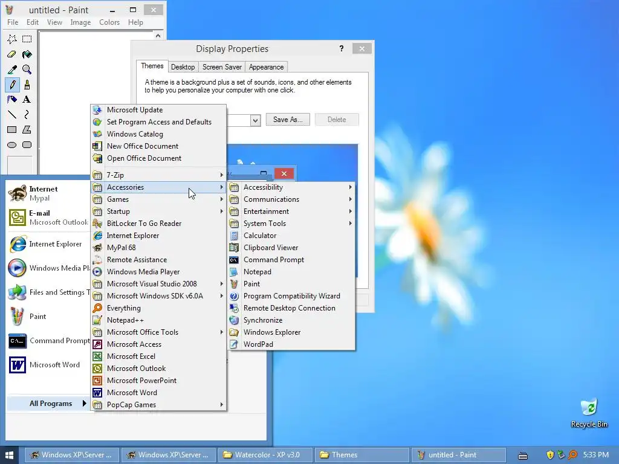Open pinned E-mail Microsoft Outlook
This screenshot has height=464, width=619.
tap(48, 217)
